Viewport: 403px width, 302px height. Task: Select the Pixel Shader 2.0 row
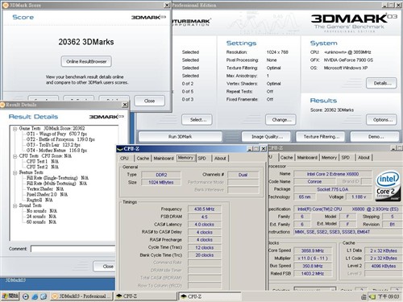click(x=47, y=194)
